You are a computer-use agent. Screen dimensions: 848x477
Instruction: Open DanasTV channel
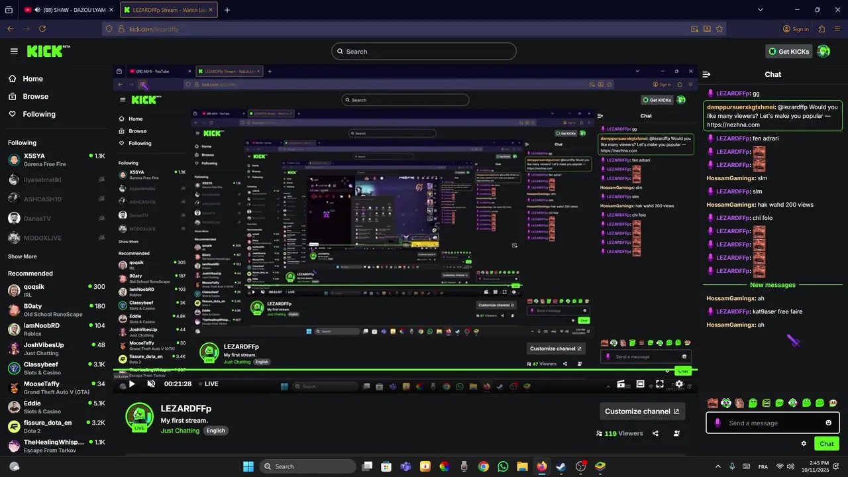(56, 218)
